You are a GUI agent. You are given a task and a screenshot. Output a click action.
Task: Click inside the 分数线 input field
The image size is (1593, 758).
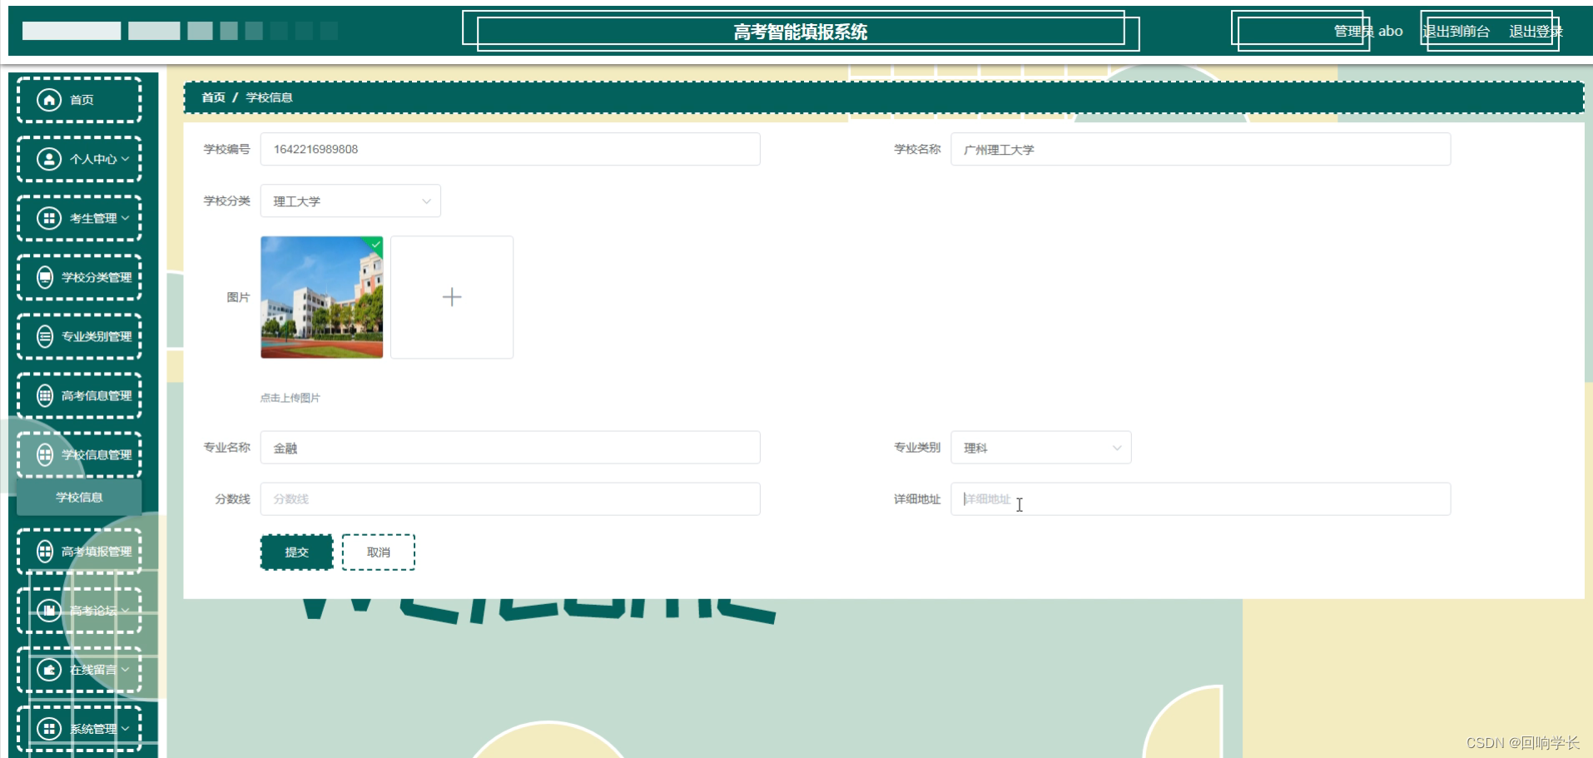pos(509,498)
